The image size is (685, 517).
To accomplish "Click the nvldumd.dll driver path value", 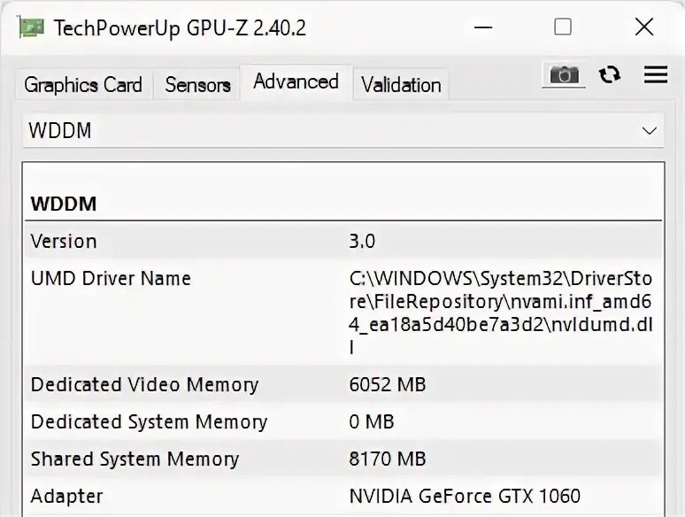I will coord(501,313).
